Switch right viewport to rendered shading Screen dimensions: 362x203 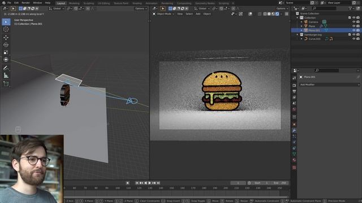pos(277,14)
